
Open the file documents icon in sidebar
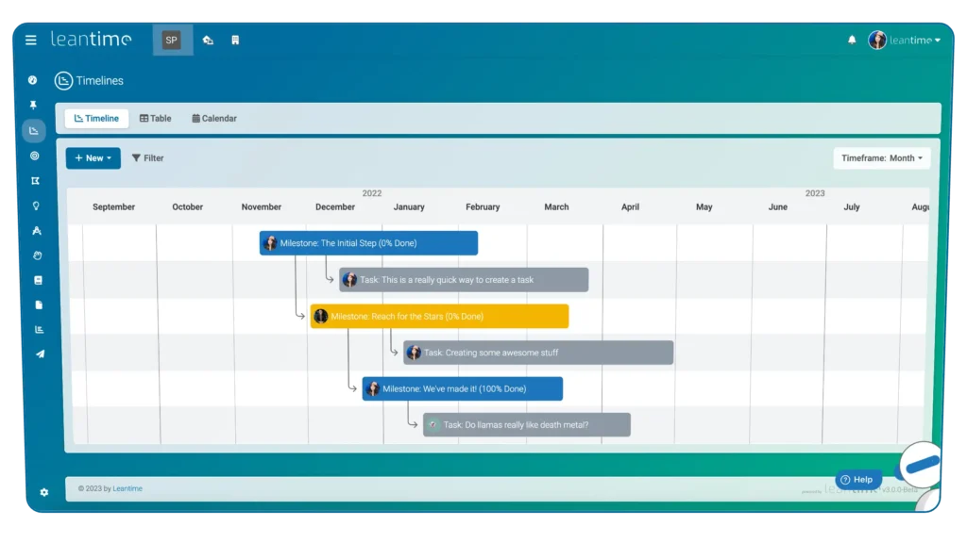pos(39,304)
